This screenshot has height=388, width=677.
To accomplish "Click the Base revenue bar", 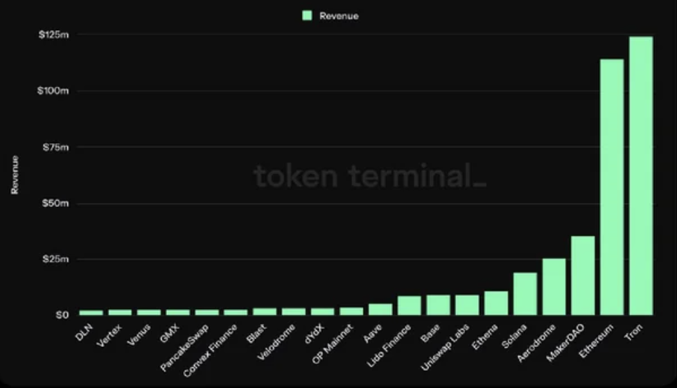I will [x=438, y=305].
